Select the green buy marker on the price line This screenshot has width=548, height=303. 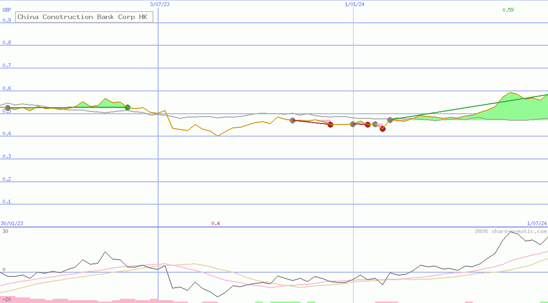[127, 108]
